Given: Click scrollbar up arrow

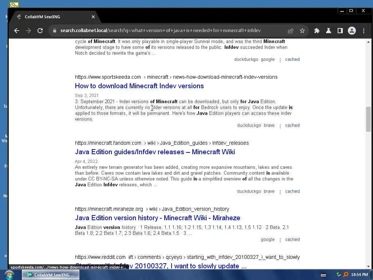Looking at the screenshot, I should [x=368, y=42].
